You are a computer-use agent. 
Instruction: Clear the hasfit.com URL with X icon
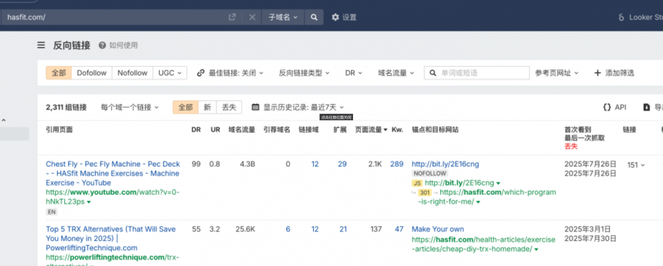pyautogui.click(x=252, y=17)
